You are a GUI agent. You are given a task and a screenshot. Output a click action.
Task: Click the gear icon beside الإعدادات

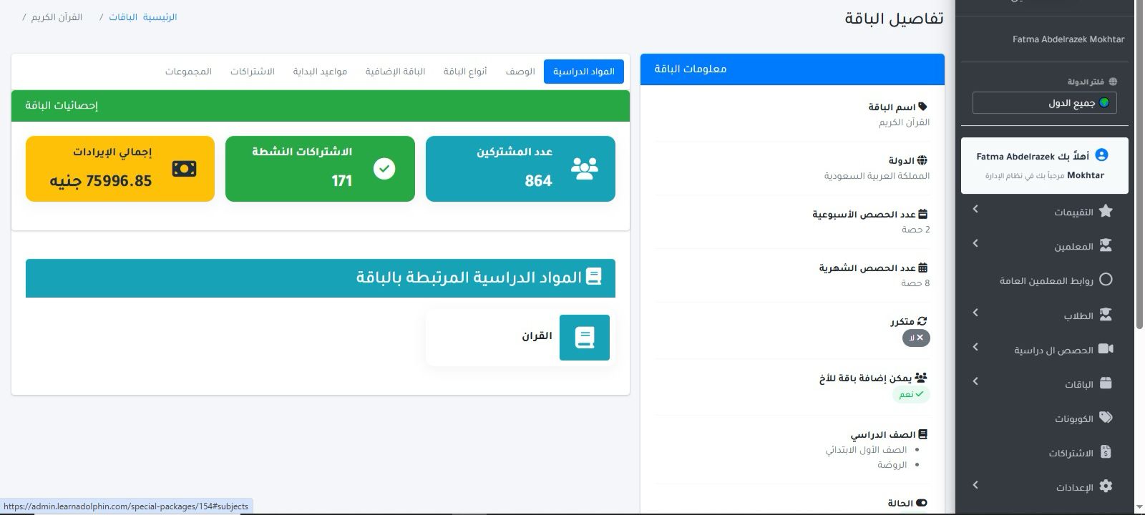pos(1106,486)
